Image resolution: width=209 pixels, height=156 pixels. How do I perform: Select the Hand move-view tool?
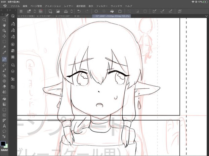[4, 25]
